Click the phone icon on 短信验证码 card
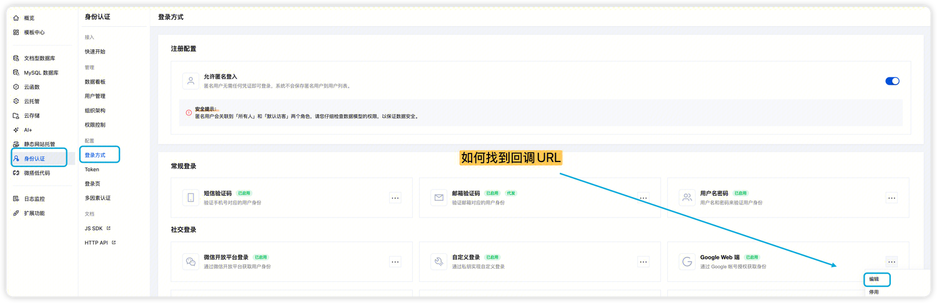This screenshot has width=937, height=303. coord(191,198)
